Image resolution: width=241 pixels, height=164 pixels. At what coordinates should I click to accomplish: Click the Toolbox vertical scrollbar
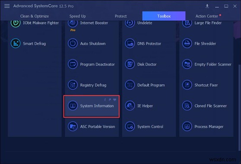239,107
